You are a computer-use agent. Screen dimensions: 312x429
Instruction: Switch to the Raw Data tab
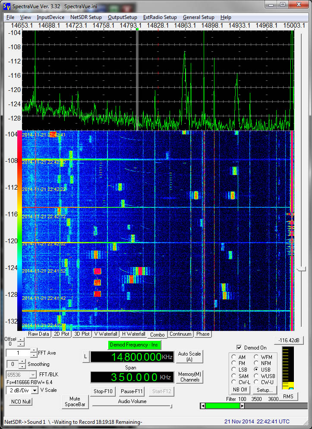tap(38, 334)
